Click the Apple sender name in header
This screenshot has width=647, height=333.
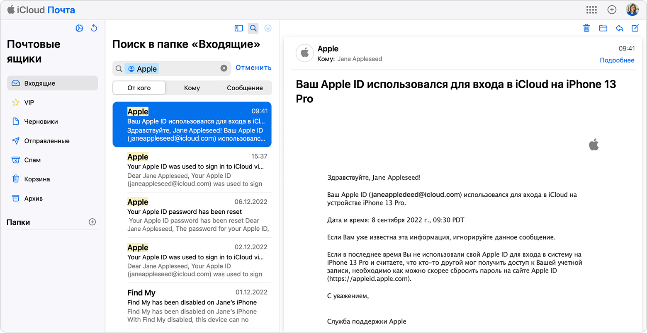click(328, 49)
